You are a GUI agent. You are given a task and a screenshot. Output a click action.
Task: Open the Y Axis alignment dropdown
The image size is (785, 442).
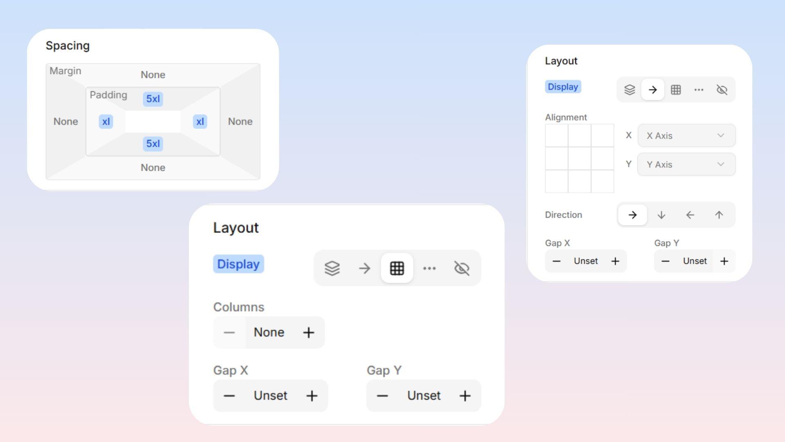[x=686, y=165]
